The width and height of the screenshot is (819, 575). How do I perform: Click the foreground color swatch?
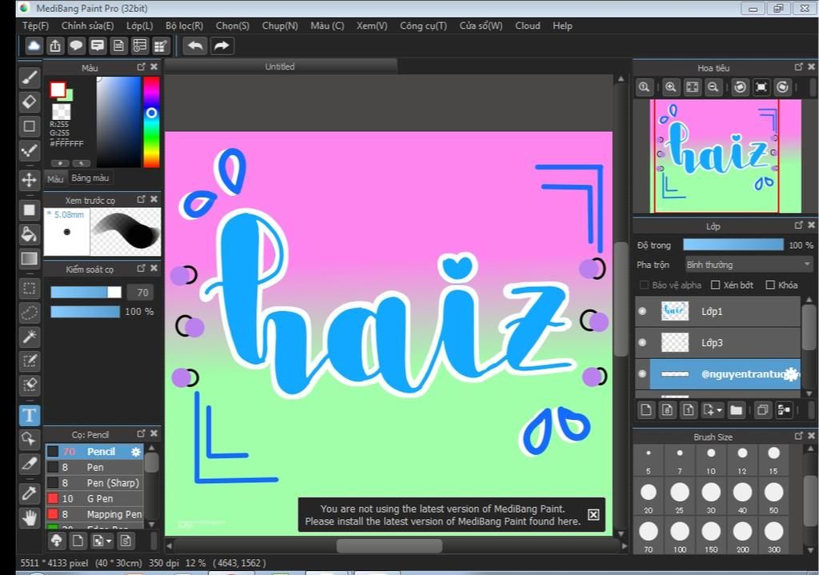point(58,90)
